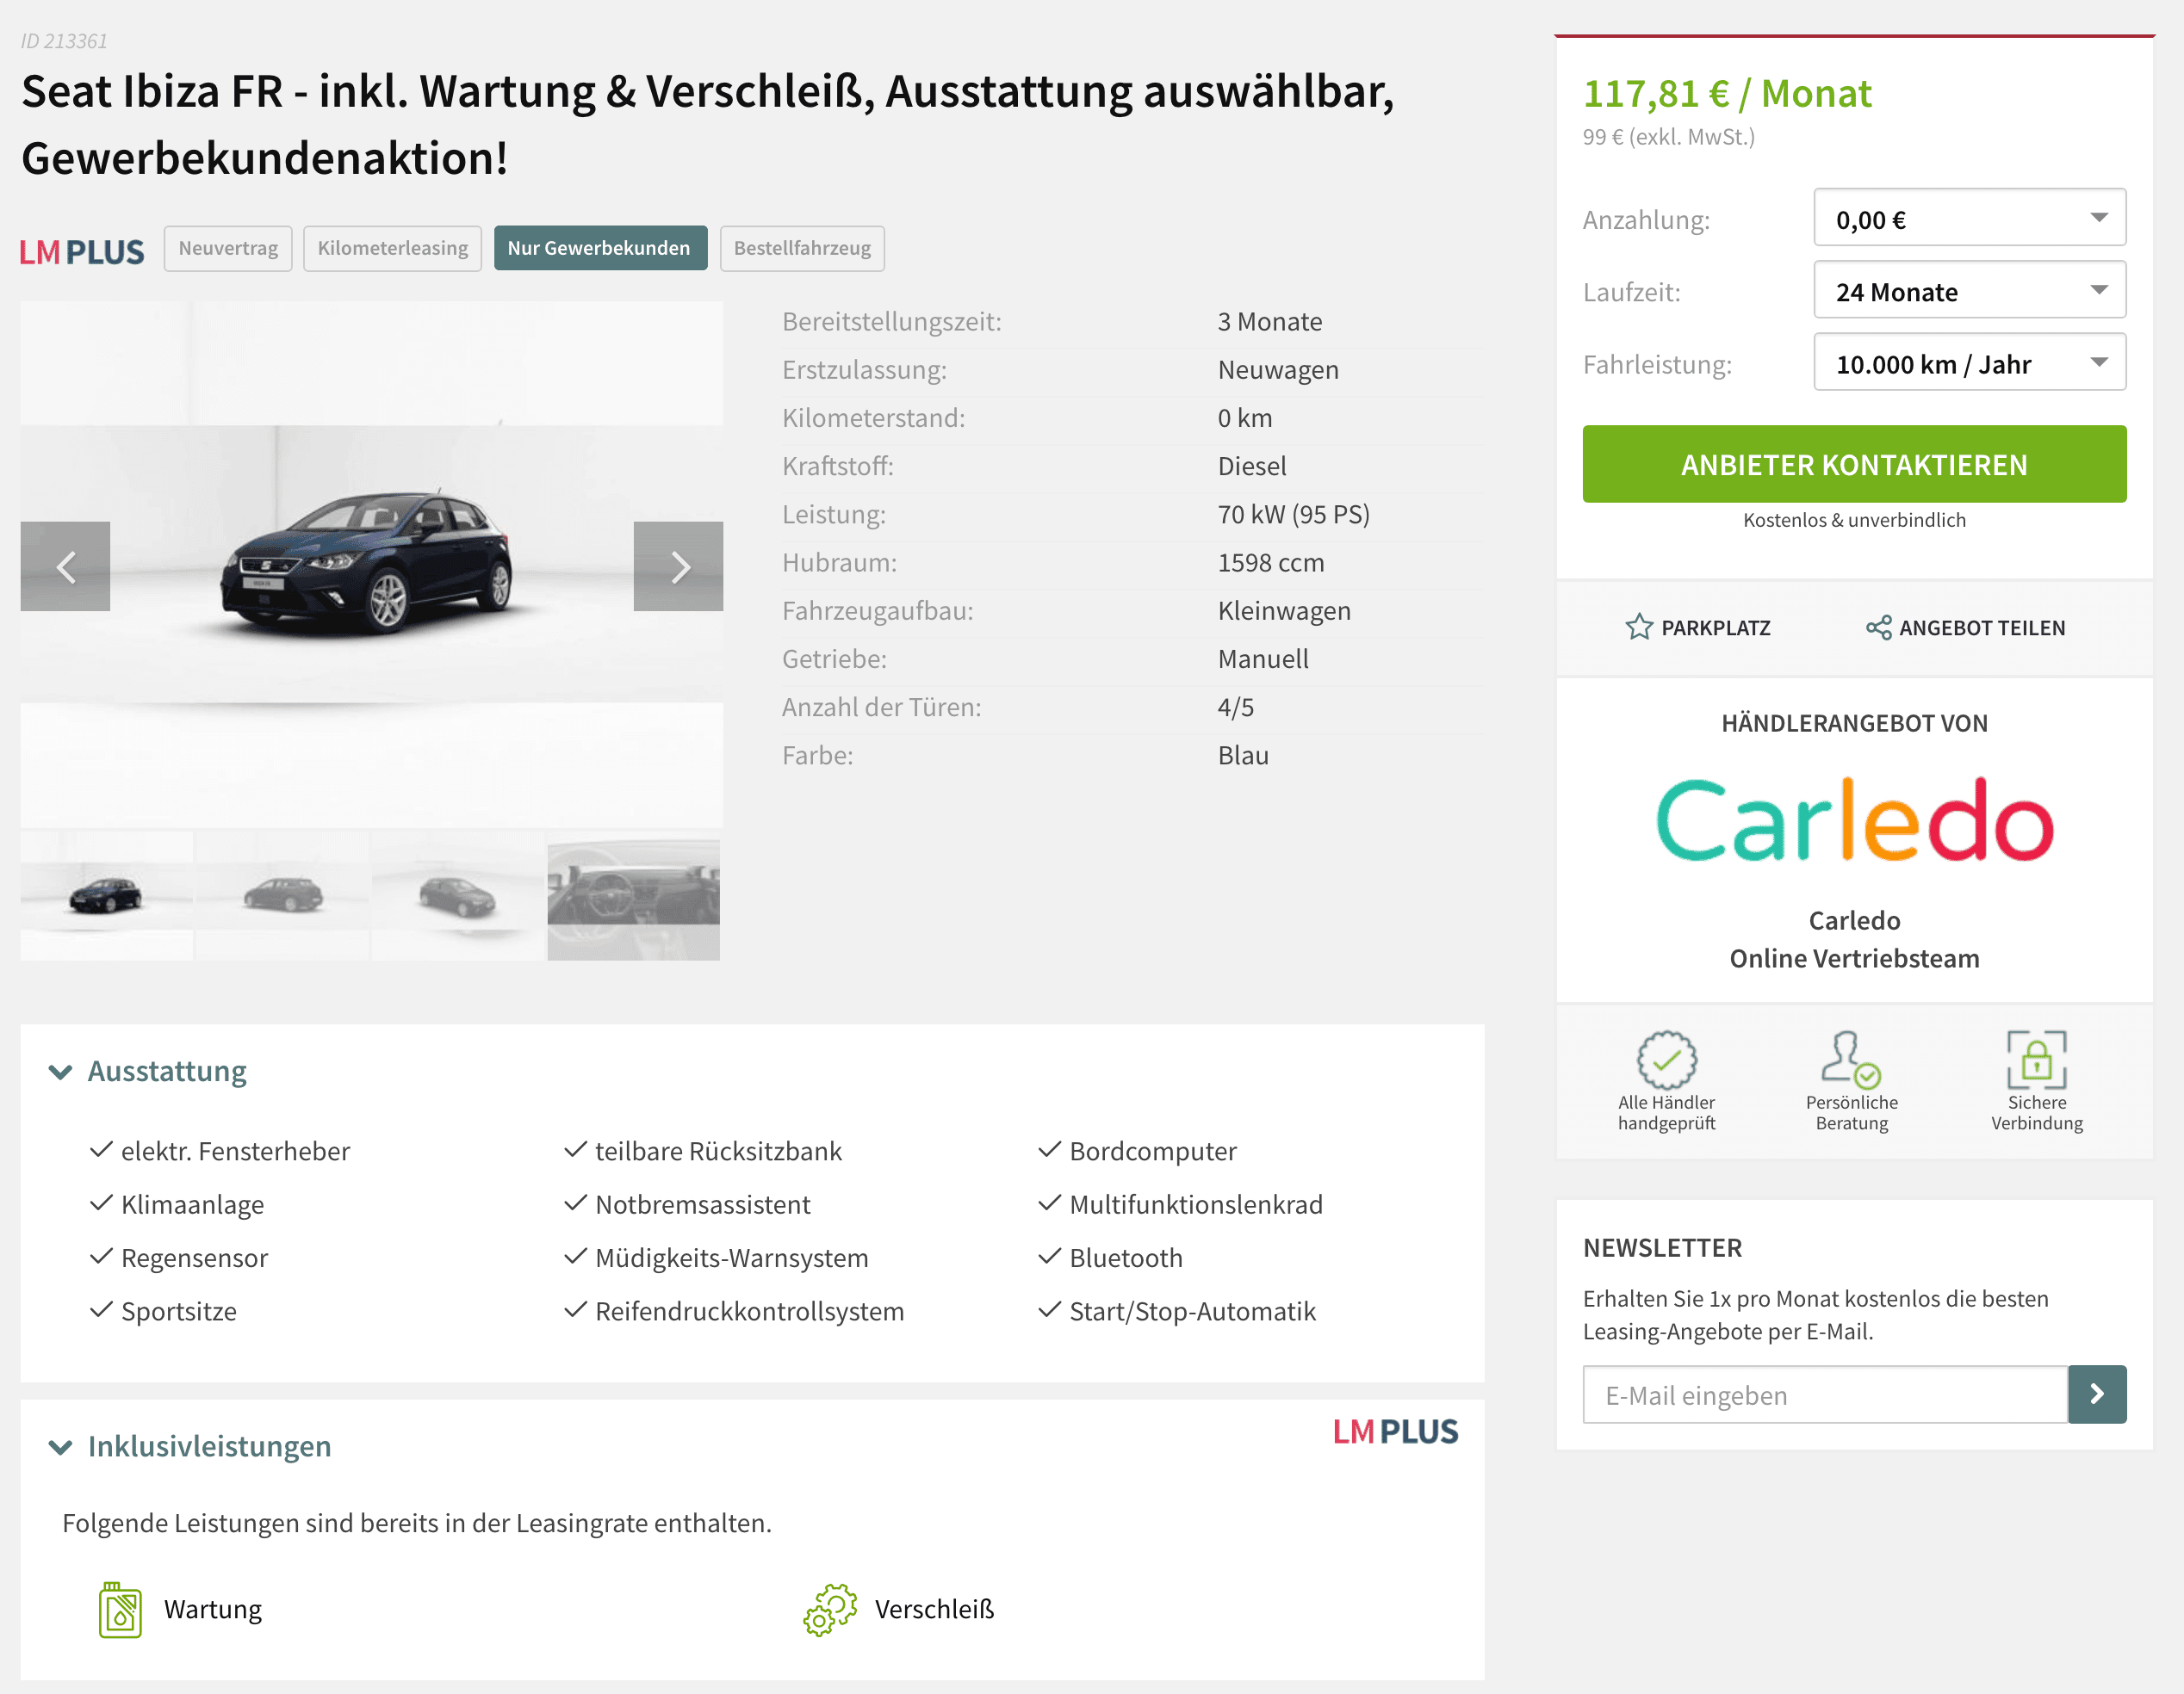Click the 70 kW (95 PS) value
This screenshot has height=1694, width=2184.
1294,514
